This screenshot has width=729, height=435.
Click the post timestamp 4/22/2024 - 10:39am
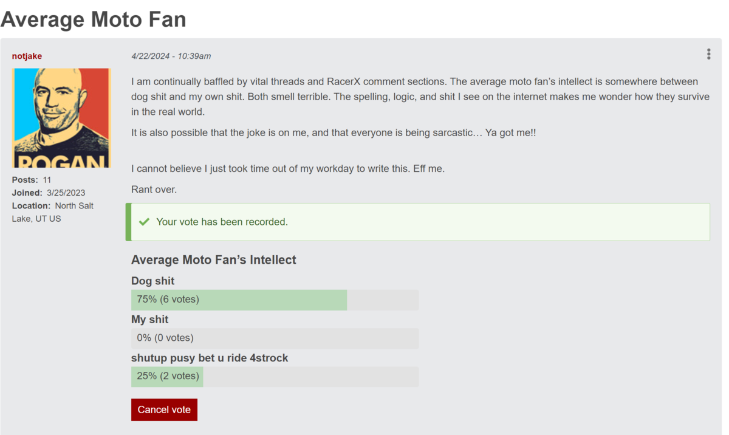[171, 56]
